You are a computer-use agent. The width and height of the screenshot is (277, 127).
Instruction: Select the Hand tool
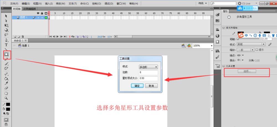point(6,93)
